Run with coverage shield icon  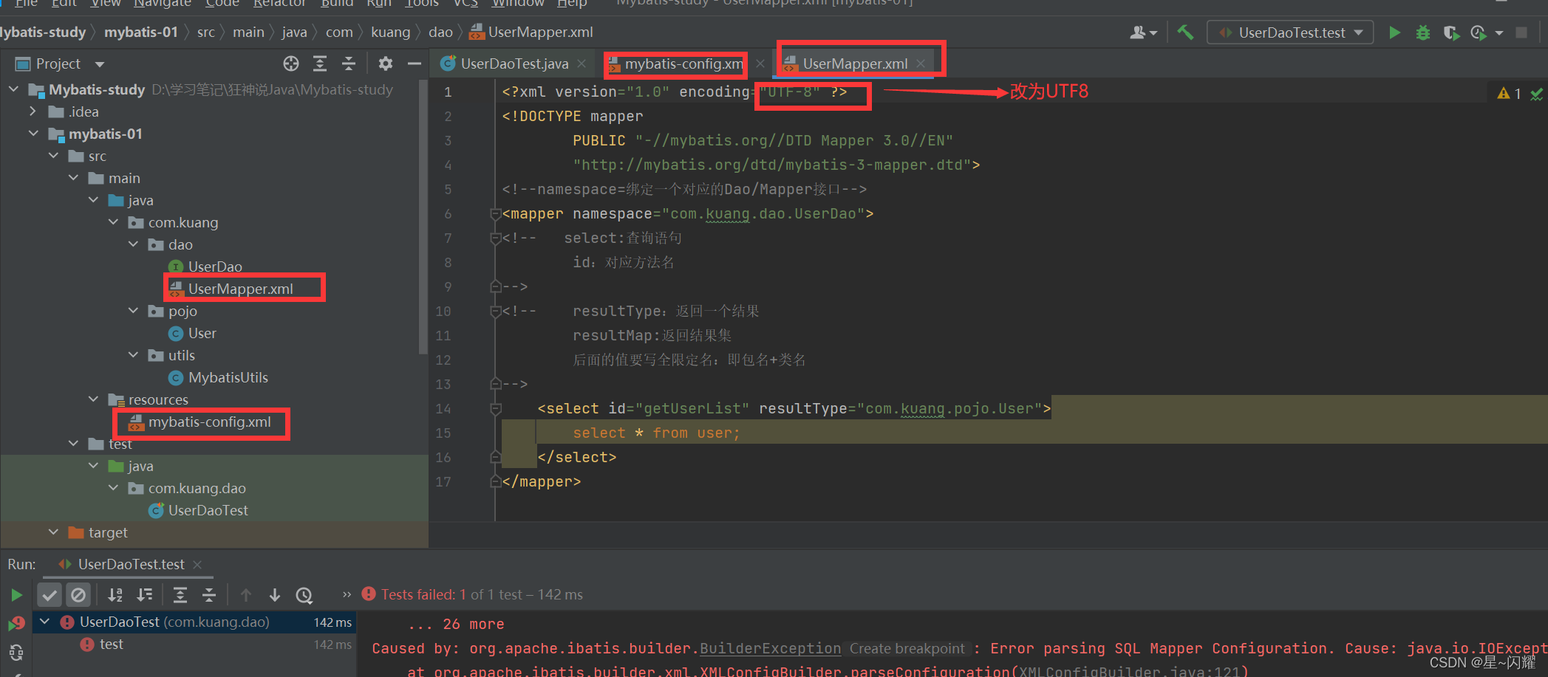1450,32
